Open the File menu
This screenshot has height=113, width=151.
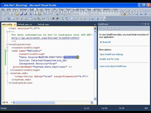pyautogui.click(x=3, y=9)
